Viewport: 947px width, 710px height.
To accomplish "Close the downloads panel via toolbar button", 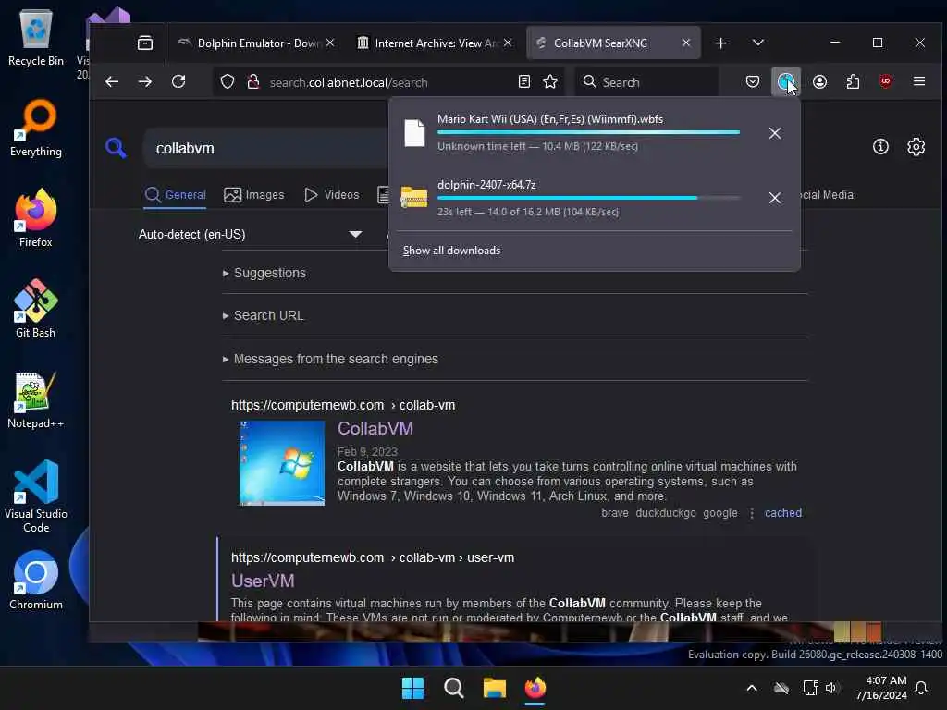I will click(x=786, y=81).
